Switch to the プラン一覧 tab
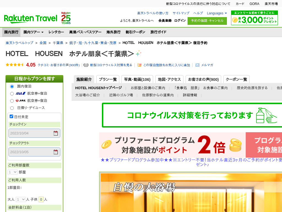This screenshot has height=212, width=282. [x=108, y=79]
